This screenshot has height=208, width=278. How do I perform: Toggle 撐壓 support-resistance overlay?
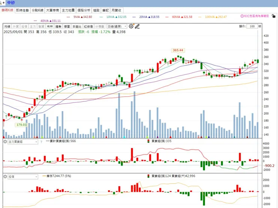tap(67, 26)
